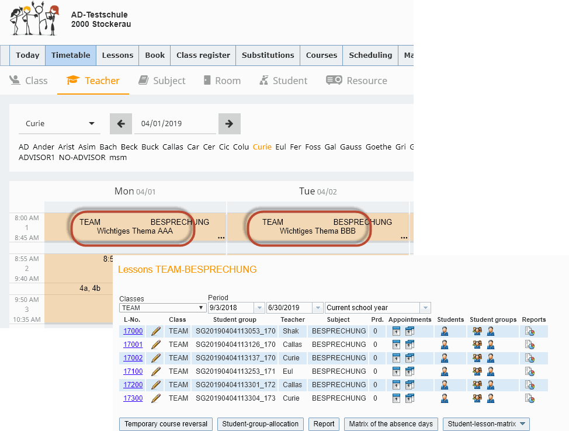
Task: Open lesson number 17300 link
Action: 133,398
